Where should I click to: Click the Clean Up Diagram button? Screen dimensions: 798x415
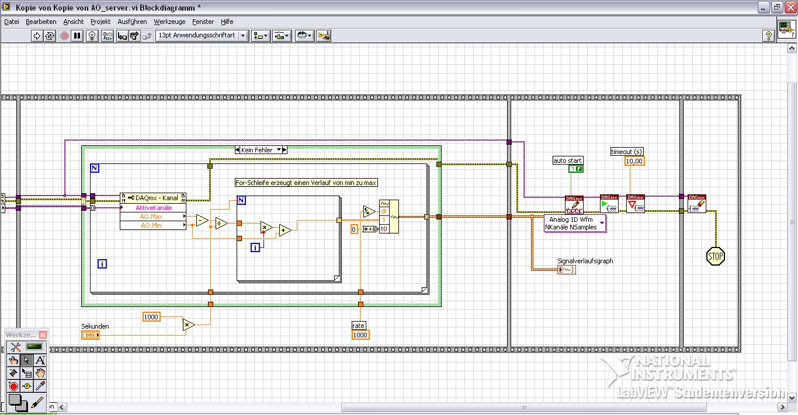(x=324, y=36)
